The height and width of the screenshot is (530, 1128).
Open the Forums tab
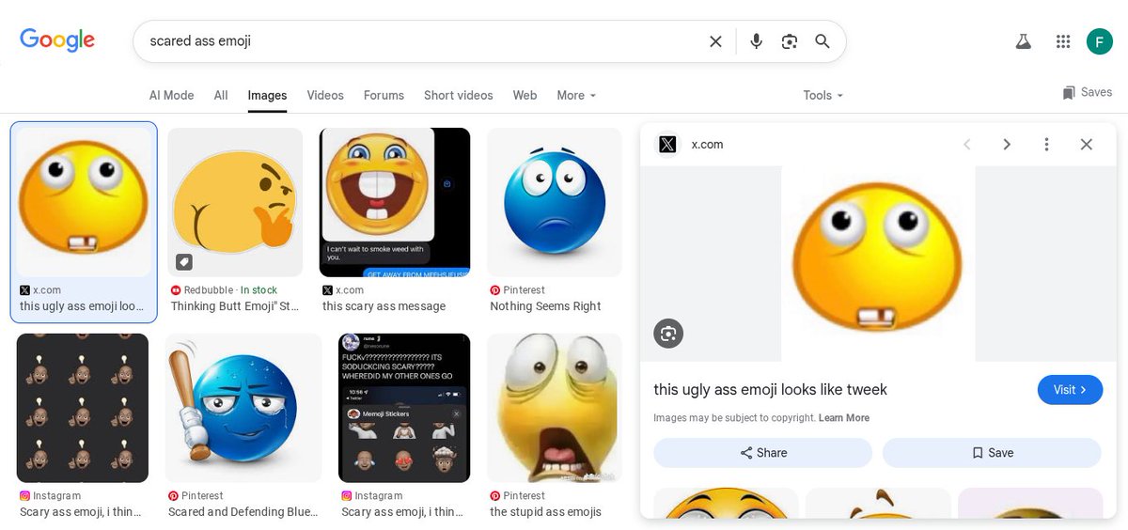click(x=384, y=95)
